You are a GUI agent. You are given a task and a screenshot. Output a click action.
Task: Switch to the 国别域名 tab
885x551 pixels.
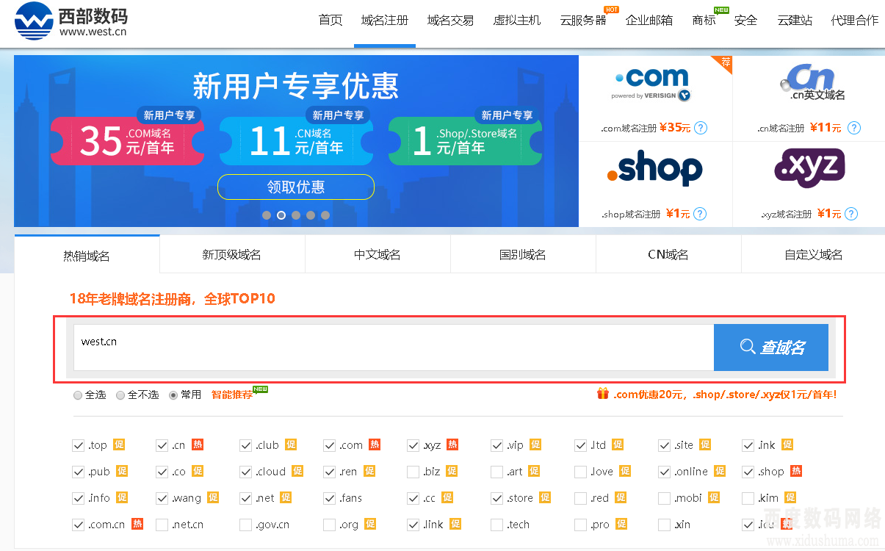tap(523, 255)
